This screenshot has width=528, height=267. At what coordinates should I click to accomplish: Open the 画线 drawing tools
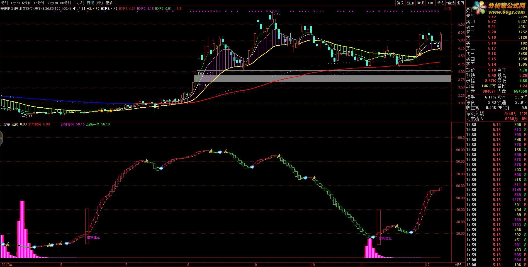(x=420, y=3)
